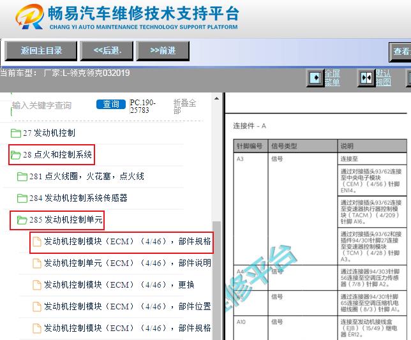Go forward with >>前进 button
The height and width of the screenshot is (340, 411).
pos(163,51)
